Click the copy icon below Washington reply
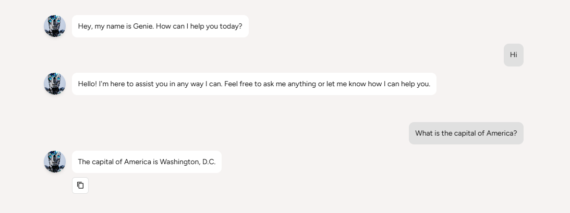 click(80, 185)
